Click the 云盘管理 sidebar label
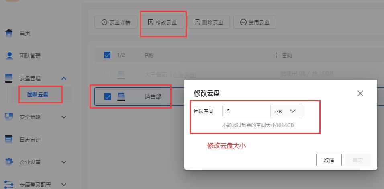 coord(30,78)
